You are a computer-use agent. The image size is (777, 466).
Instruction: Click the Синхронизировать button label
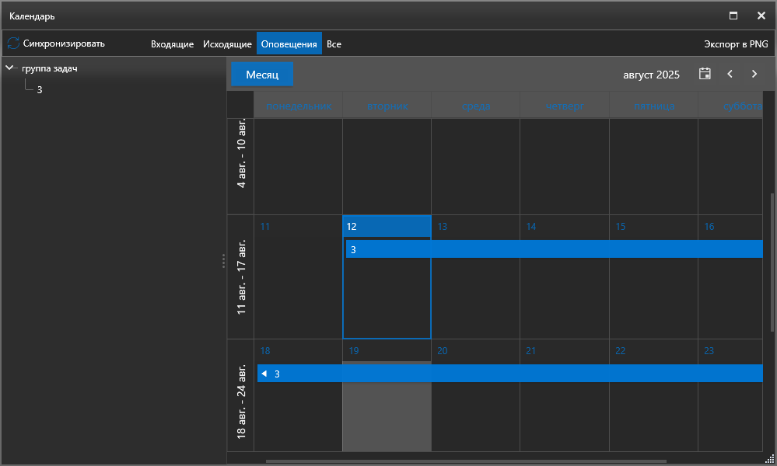(x=64, y=44)
